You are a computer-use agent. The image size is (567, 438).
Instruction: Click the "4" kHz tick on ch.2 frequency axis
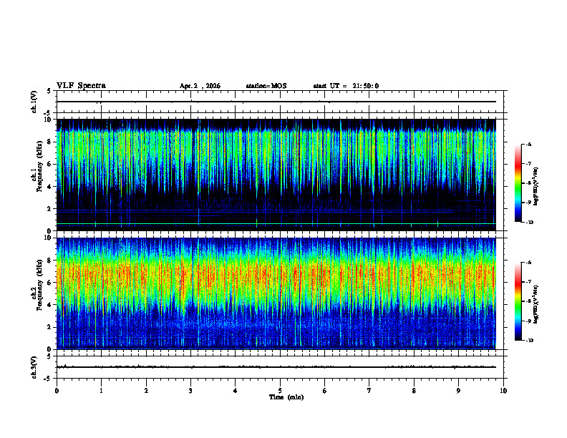click(x=49, y=305)
